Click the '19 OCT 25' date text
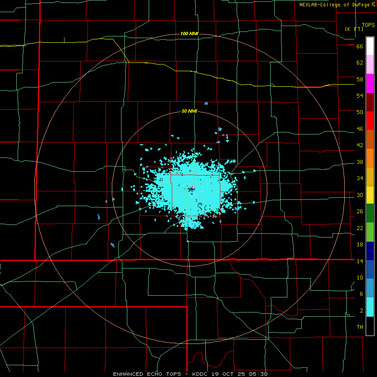The height and width of the screenshot is (377, 377). (229, 374)
